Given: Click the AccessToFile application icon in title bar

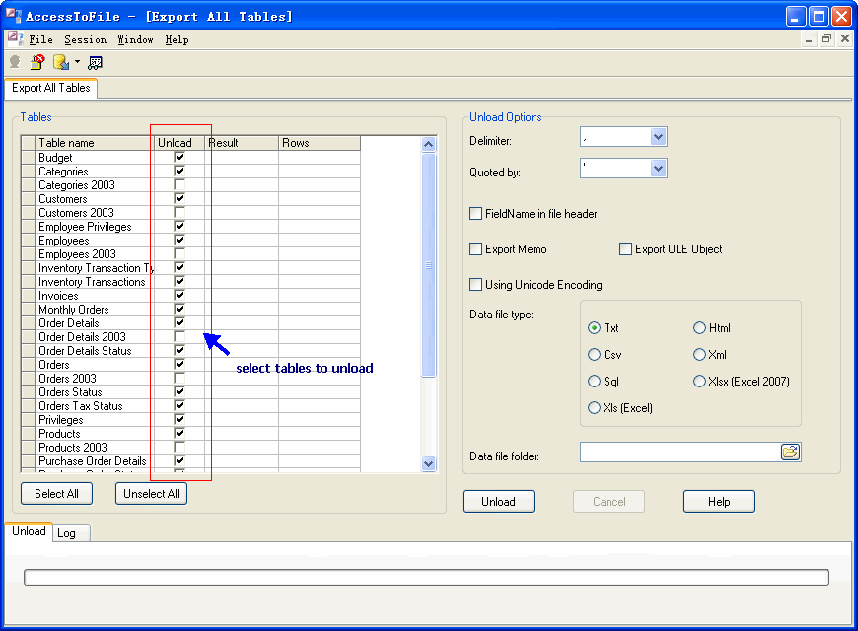Looking at the screenshot, I should click(x=14, y=16).
